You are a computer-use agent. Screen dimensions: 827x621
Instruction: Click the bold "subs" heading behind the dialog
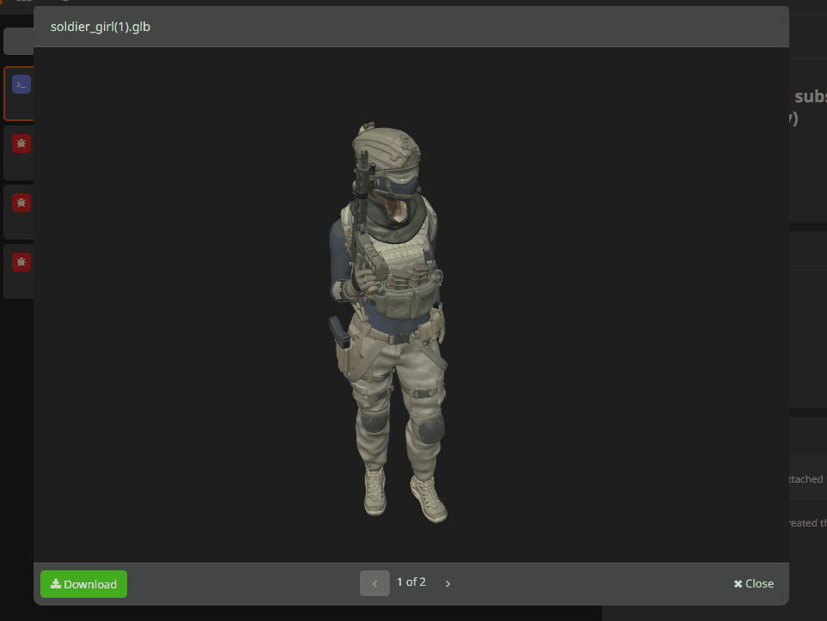[x=809, y=97]
